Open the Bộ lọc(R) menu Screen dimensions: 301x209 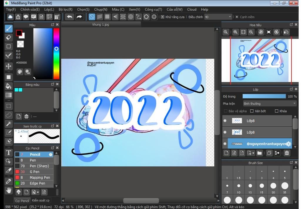[66, 9]
